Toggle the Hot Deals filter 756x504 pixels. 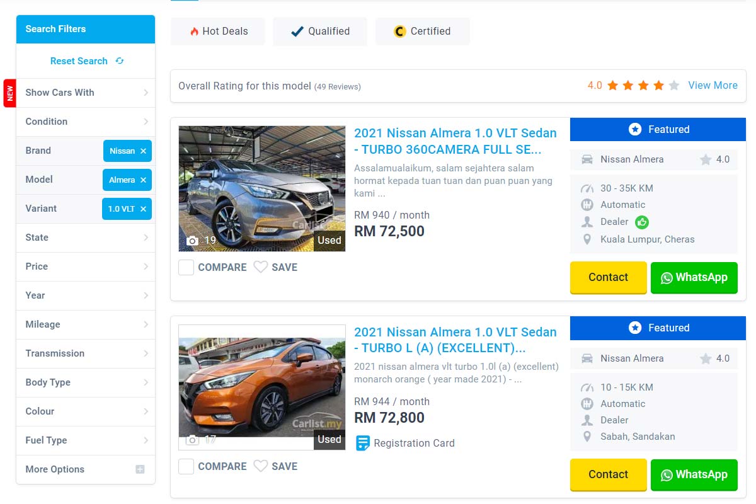click(x=218, y=31)
